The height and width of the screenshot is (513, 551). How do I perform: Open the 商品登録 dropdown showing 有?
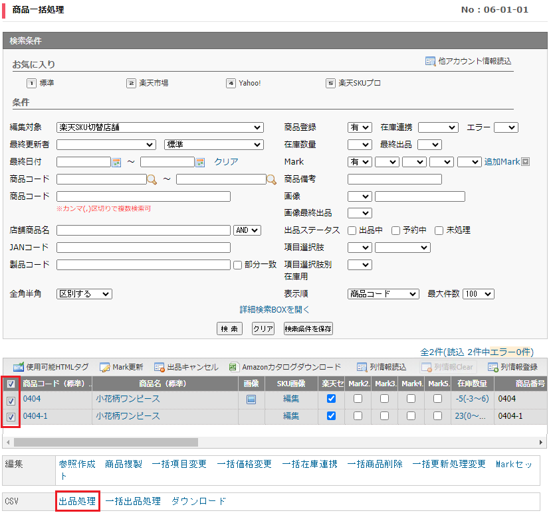(360, 127)
